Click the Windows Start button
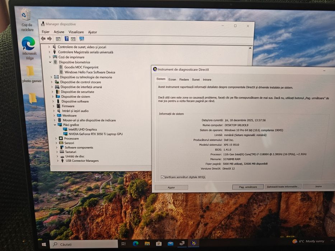Viewport: 335px width, 251px height. tap(44, 244)
